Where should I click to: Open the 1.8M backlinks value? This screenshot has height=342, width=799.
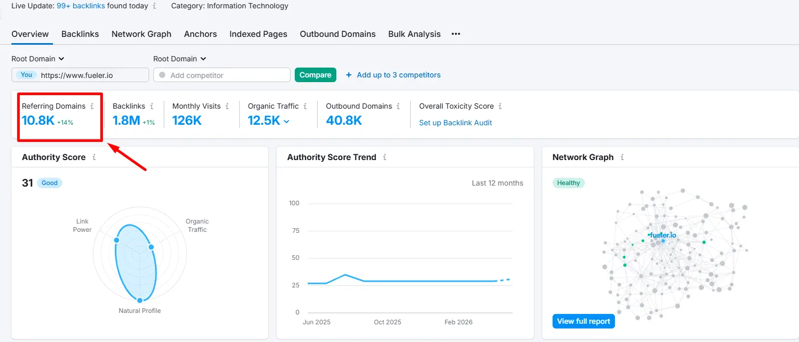coord(126,121)
